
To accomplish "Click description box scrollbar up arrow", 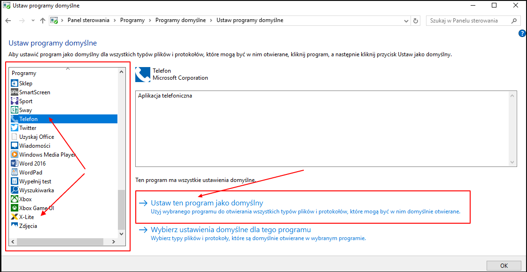I will (512, 96).
